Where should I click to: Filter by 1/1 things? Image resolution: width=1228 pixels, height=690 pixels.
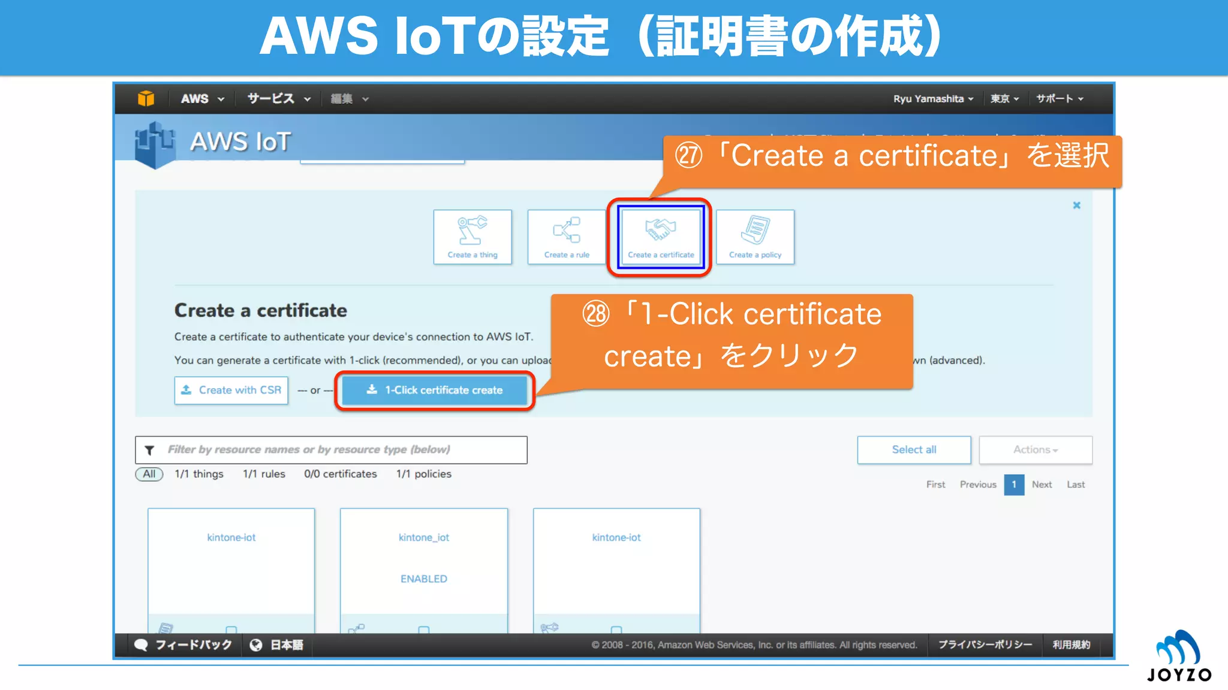(x=199, y=474)
